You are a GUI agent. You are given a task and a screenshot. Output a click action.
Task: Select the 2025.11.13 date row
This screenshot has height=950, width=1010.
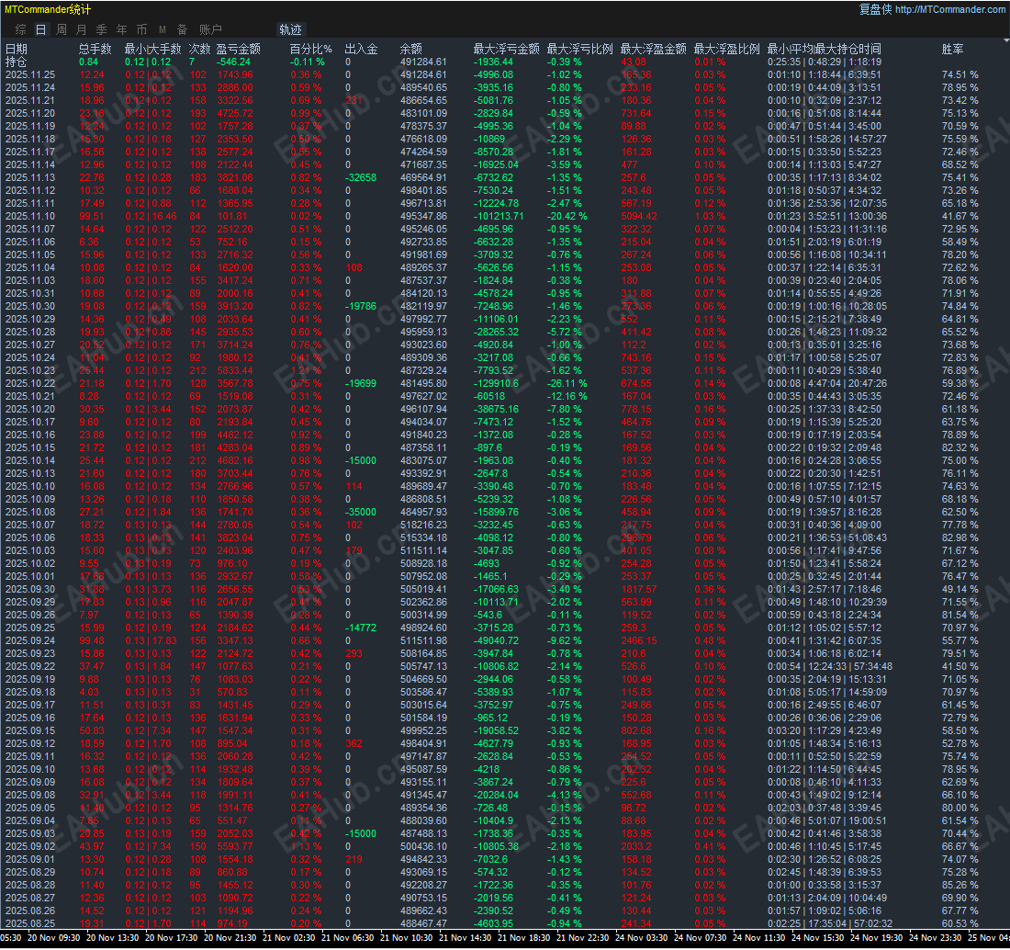(x=30, y=178)
